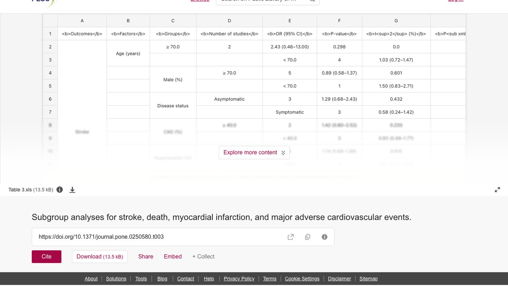Download Table 3.xls via the arrow icon
The width and height of the screenshot is (508, 286).
pos(72,189)
